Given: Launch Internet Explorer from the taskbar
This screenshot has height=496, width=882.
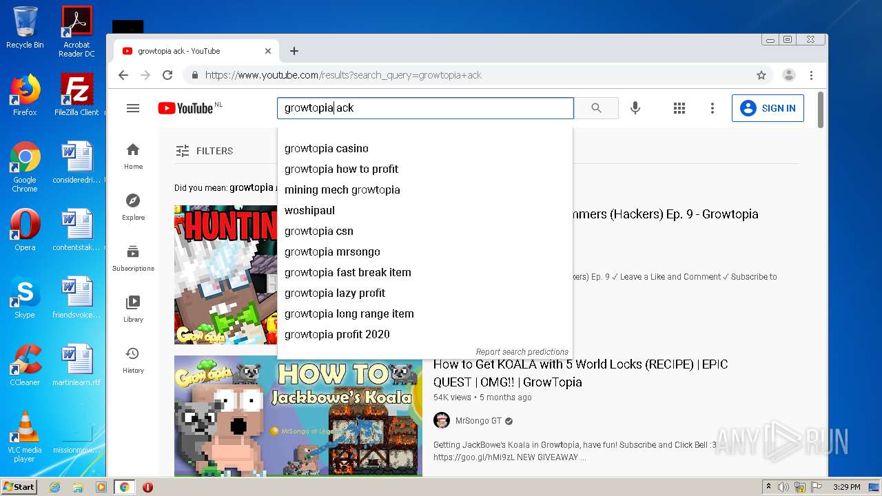Looking at the screenshot, I should coord(54,487).
